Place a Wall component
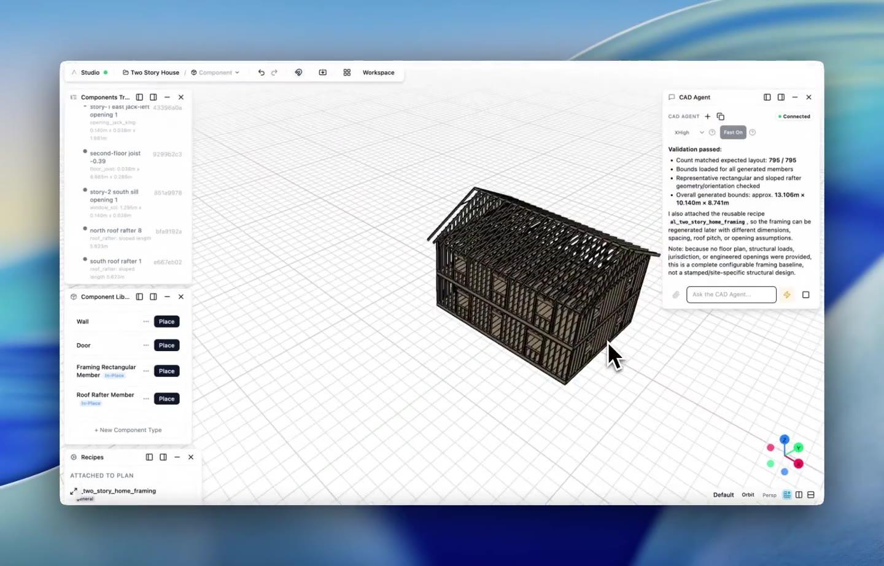This screenshot has width=884, height=566. tap(167, 322)
